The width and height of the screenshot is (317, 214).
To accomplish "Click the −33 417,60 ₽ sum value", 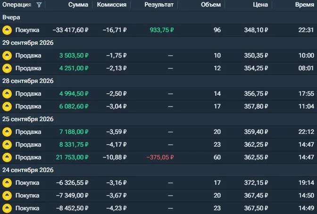I will pyautogui.click(x=70, y=30).
